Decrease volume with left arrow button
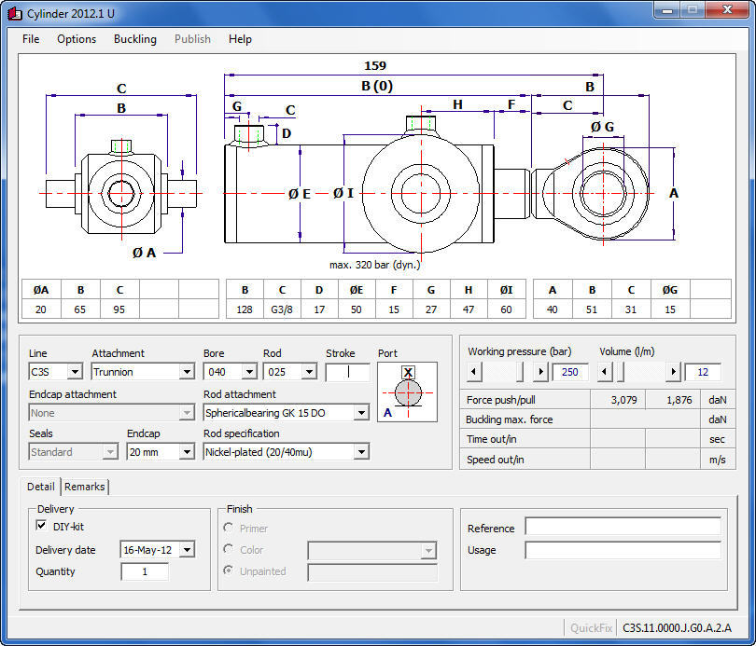This screenshot has width=756, height=646. 605,372
